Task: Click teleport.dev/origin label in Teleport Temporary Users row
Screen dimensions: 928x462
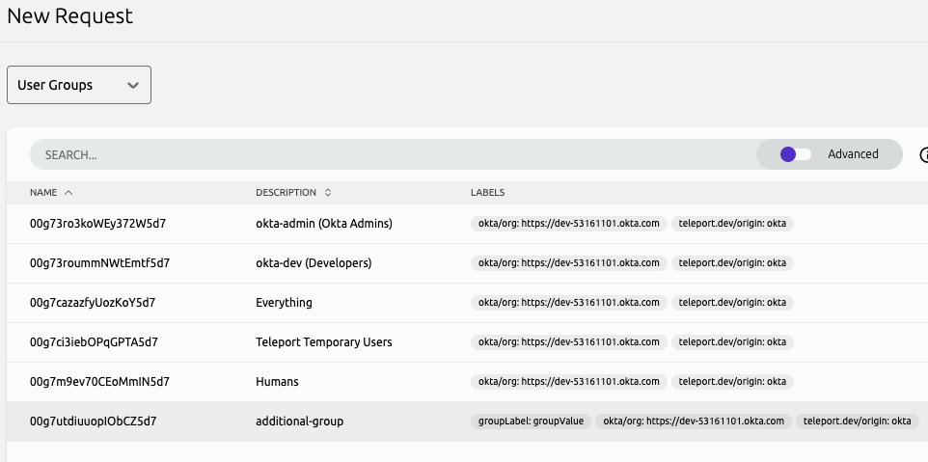Action: 732,342
